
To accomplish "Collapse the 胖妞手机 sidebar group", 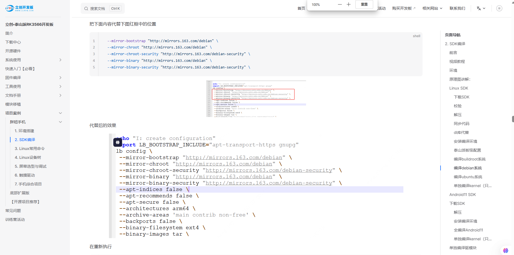I will coord(60,122).
